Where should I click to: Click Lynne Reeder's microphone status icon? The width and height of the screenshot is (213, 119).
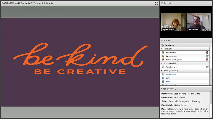(x=207, y=56)
